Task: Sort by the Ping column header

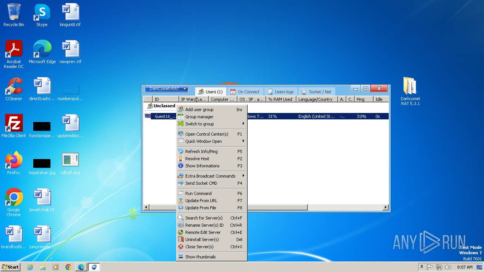Action: coord(364,99)
